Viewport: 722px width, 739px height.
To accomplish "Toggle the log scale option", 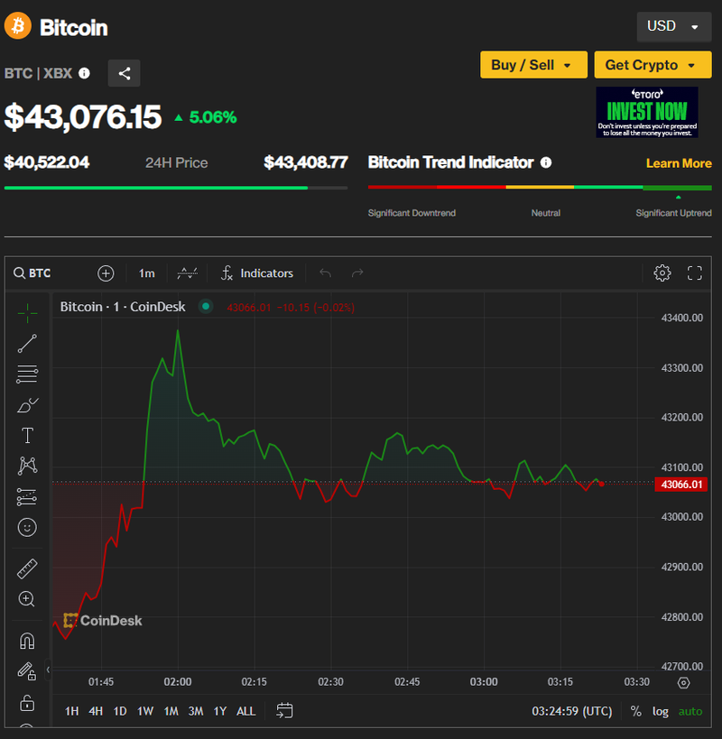I will click(x=661, y=711).
